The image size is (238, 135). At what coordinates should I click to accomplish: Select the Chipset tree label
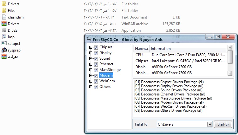[x=106, y=47]
